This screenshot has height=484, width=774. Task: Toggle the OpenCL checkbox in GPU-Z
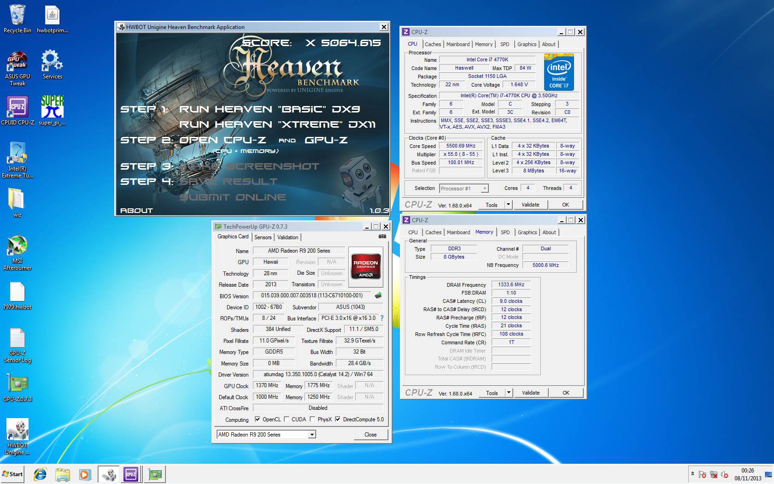pos(257,419)
